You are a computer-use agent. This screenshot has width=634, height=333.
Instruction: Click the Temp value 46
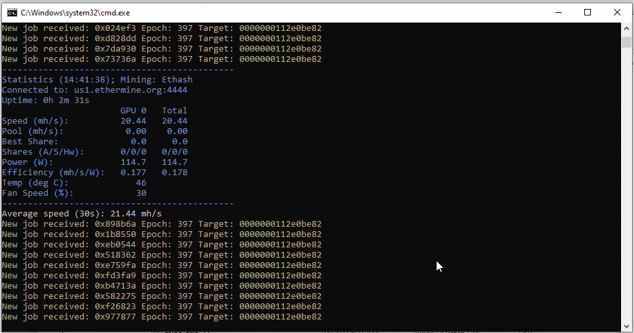[x=141, y=183]
